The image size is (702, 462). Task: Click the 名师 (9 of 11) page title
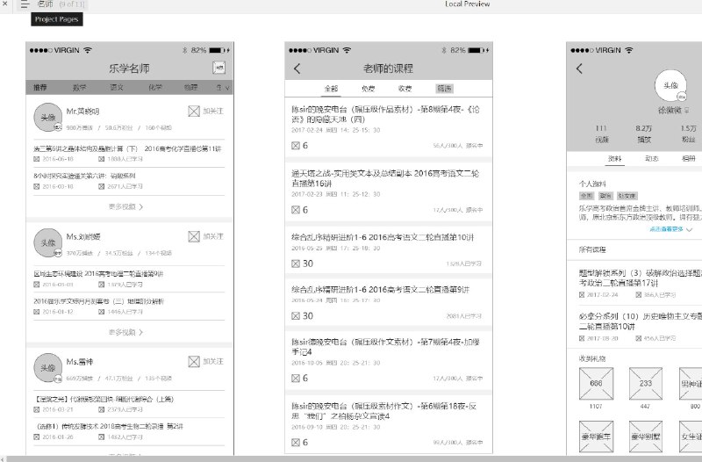61,4
